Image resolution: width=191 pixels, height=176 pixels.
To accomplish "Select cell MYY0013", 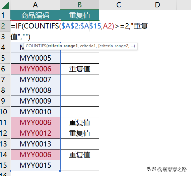I will coord(35,144).
